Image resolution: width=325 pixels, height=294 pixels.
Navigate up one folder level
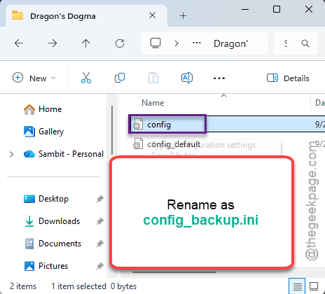pos(86,43)
